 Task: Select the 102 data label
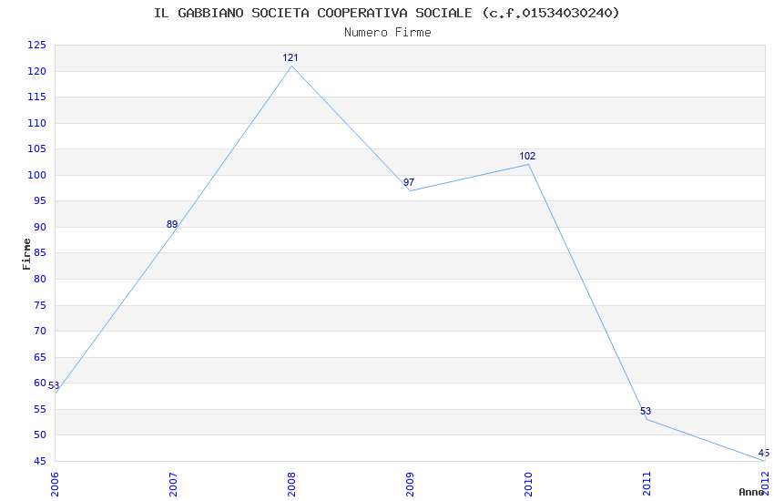coord(527,156)
